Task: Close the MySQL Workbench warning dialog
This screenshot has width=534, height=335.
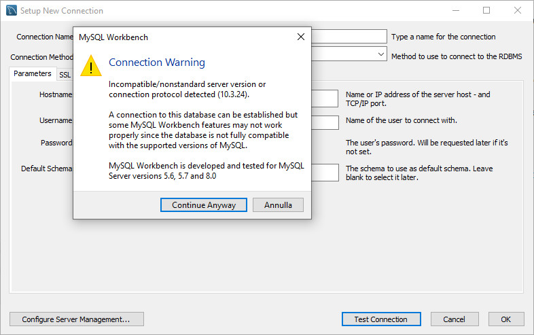Action: (x=301, y=37)
